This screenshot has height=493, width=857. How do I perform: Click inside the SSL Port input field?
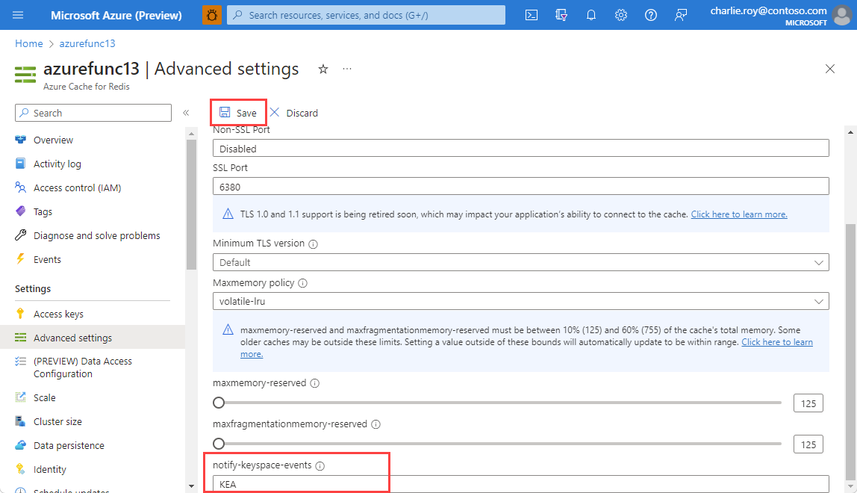click(x=520, y=185)
